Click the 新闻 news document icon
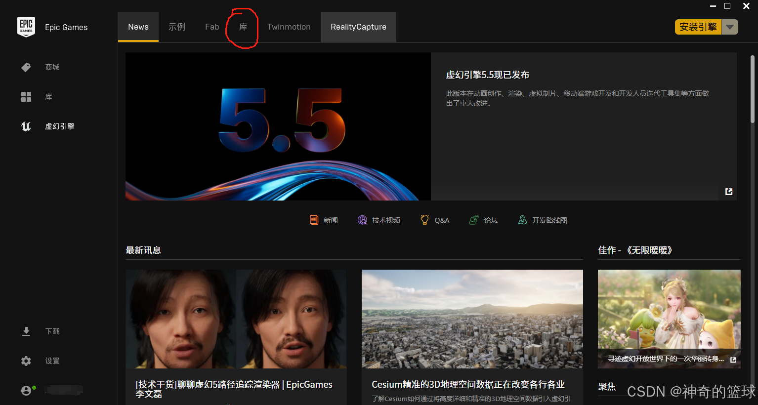758x405 pixels. point(314,220)
